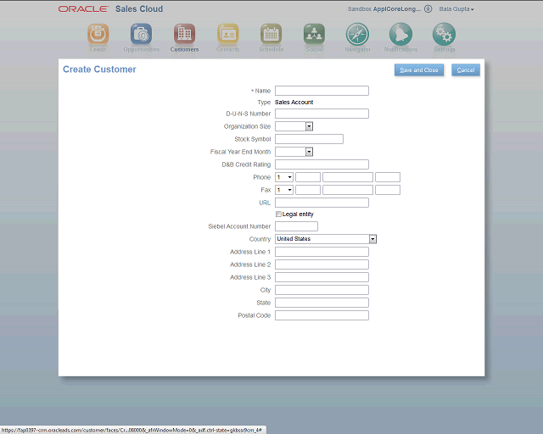The image size is (543, 434).
Task: Open the Leads icon
Action: pos(98,34)
